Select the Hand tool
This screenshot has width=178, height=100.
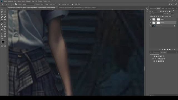click(5, 34)
